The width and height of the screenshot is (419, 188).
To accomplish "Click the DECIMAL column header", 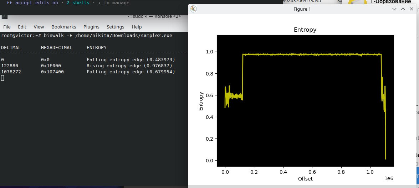I will pyautogui.click(x=11, y=48).
